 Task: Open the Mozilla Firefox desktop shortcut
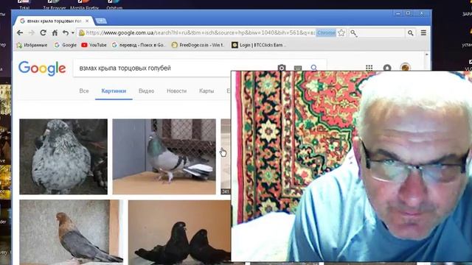pos(84,5)
